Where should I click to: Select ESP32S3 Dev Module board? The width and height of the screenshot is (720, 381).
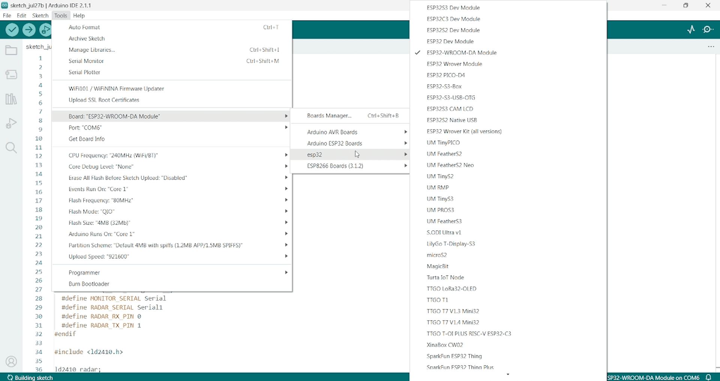tap(508, 7)
